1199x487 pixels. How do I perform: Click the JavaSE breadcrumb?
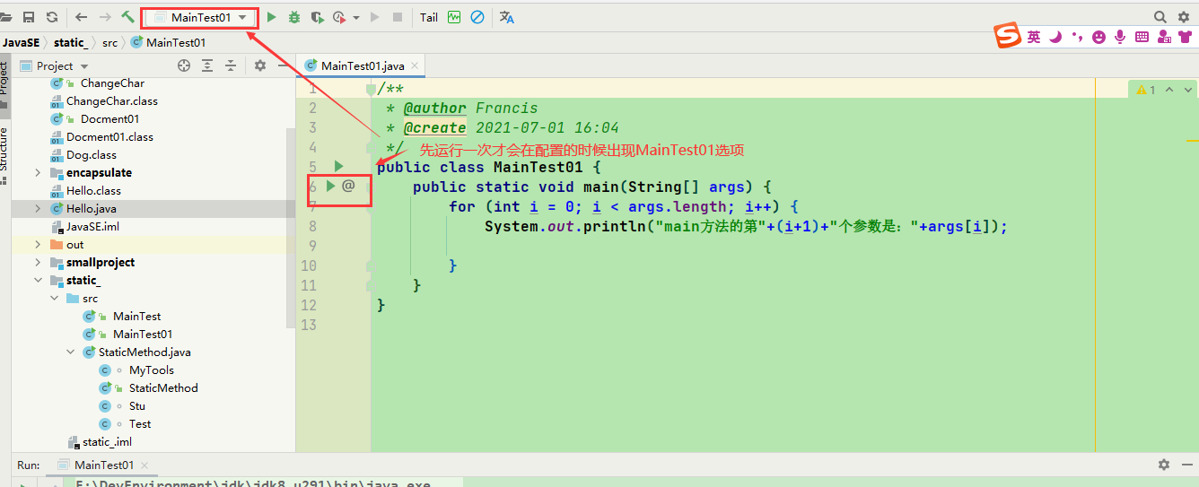coord(20,42)
